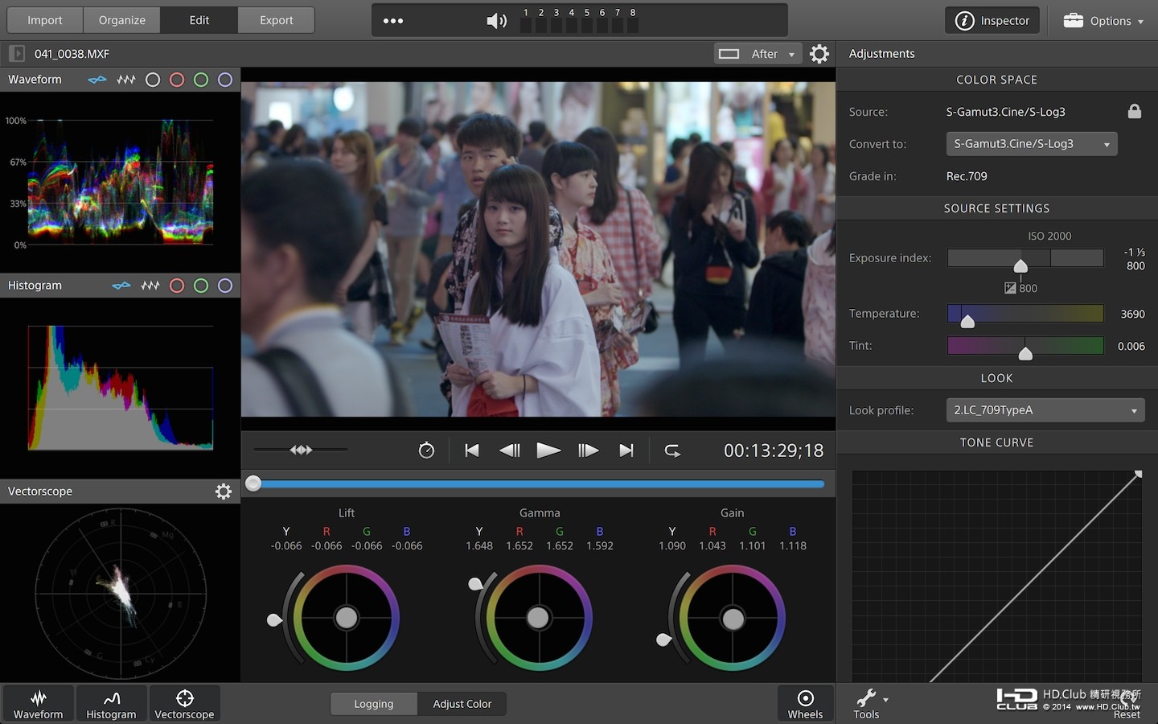Click the Inspector button
The height and width of the screenshot is (724, 1158).
pyautogui.click(x=992, y=21)
